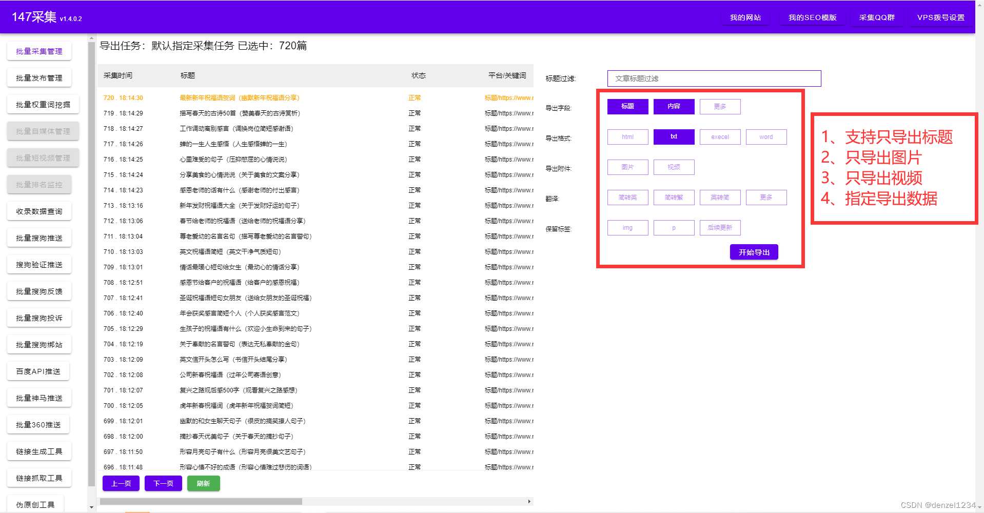Viewport: 984px width, 513px height.
Task: Select row 707 圣诞祝福语短句女朋友
Action: tap(316, 298)
